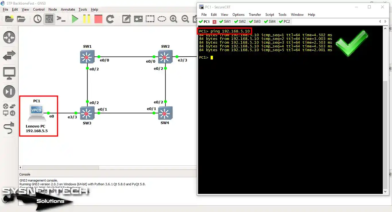This screenshot has width=392, height=212.
Task: Click Open project folder icon
Action: (x=21, y=19)
